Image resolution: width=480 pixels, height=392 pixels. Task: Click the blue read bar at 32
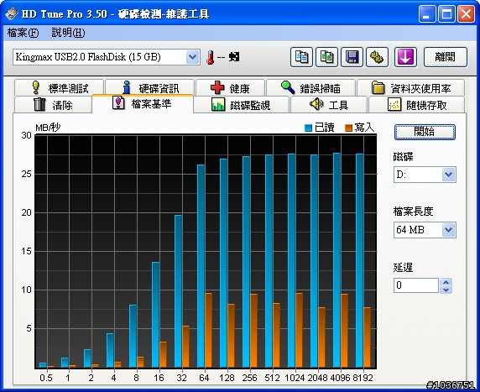coord(178,291)
